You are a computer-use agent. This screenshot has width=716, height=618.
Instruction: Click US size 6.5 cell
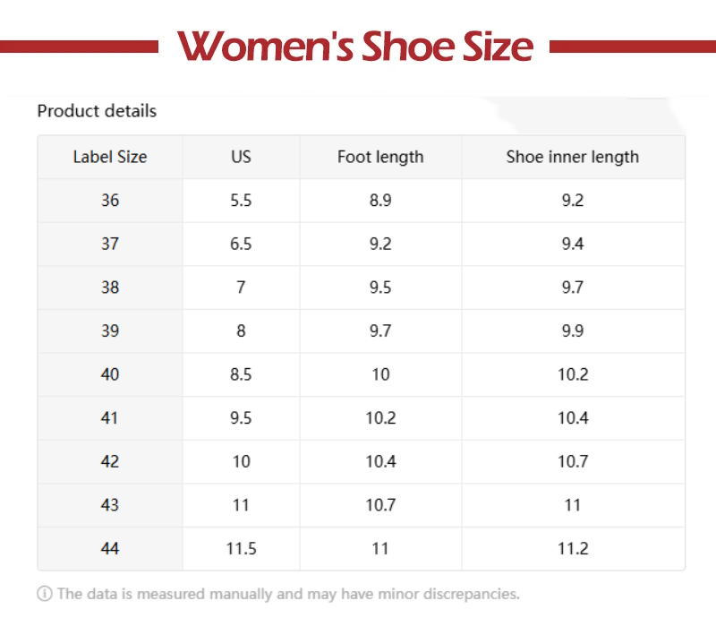click(241, 244)
